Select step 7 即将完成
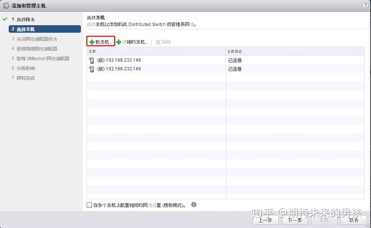This screenshot has width=371, height=228. click(x=23, y=78)
